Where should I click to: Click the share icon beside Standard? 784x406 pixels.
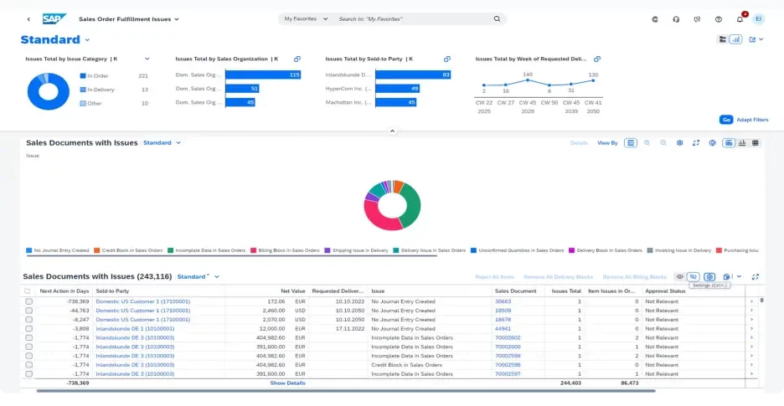click(752, 39)
